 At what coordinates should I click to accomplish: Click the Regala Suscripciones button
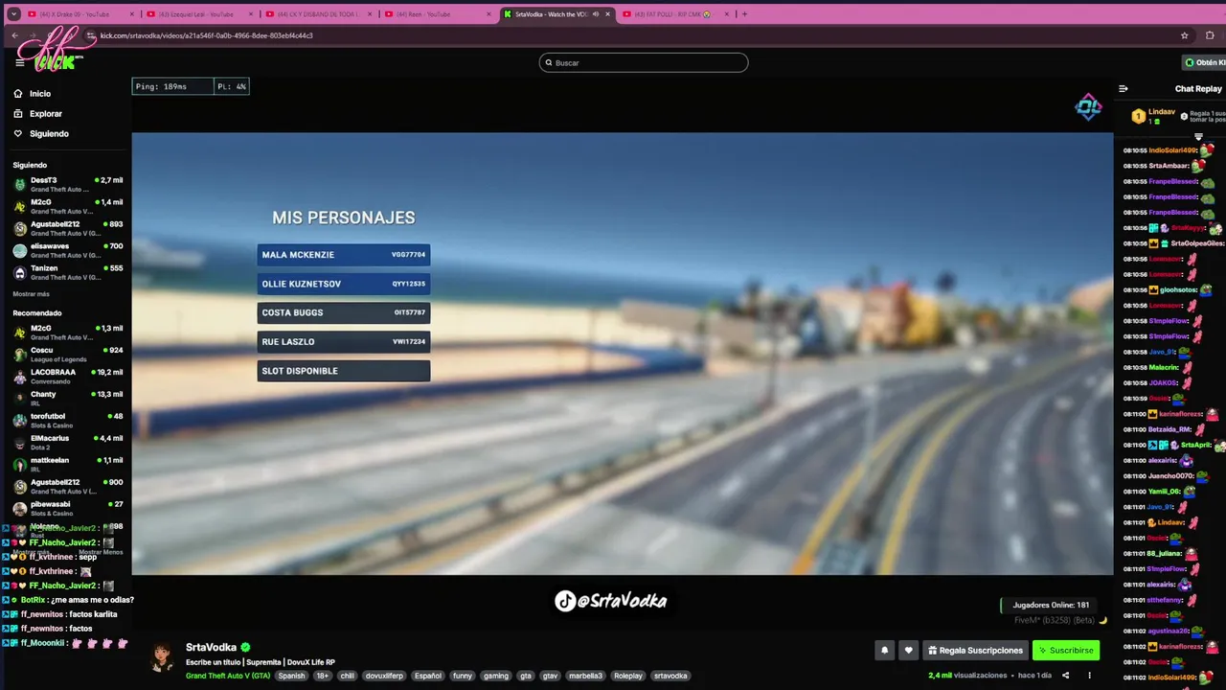pos(975,651)
